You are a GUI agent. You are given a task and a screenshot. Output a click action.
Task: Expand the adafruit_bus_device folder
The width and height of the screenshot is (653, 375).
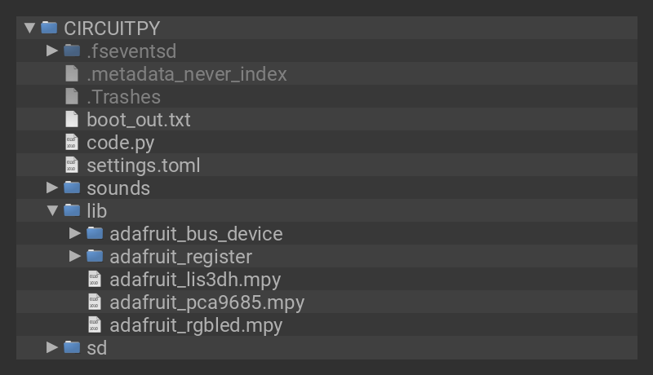pos(75,233)
